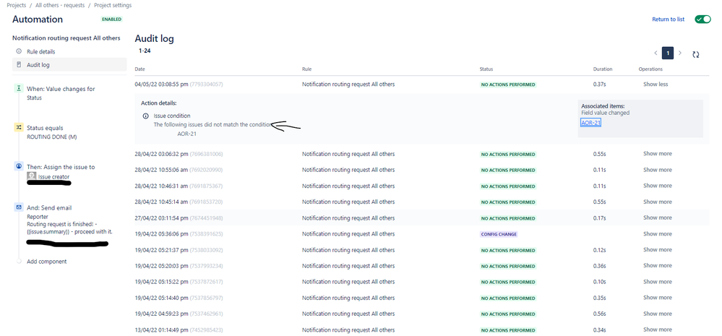Click the Assign issue action icon
The image size is (722, 336).
point(19,166)
